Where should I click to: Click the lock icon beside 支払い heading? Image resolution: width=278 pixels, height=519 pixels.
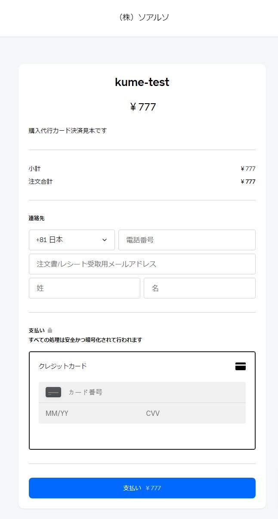[50, 330]
